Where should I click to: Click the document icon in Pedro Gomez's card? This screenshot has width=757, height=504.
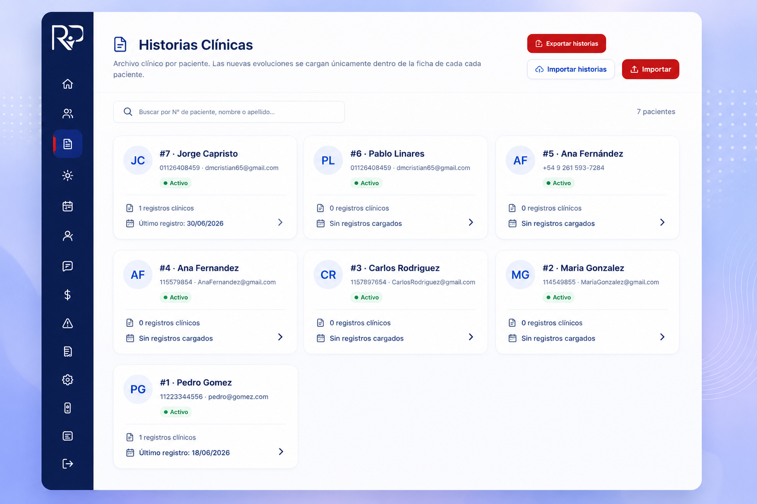pyautogui.click(x=130, y=437)
